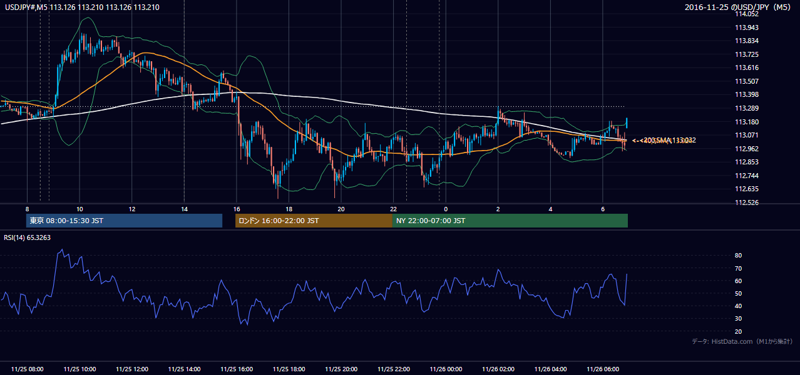Select the NY 22:00-07:00 JST session bar
800x375 pixels.
pyautogui.click(x=510, y=221)
